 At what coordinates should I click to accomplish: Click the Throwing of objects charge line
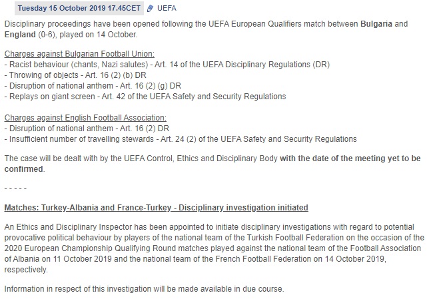tap(75, 75)
